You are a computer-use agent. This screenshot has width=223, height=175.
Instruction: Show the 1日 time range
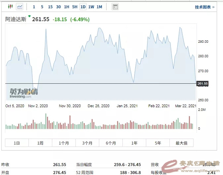coord(17,143)
